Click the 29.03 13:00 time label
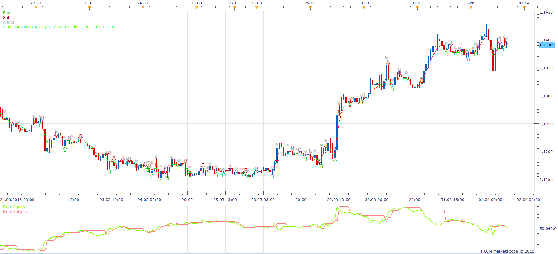Viewport: 558px width, 254px height. 339,200
